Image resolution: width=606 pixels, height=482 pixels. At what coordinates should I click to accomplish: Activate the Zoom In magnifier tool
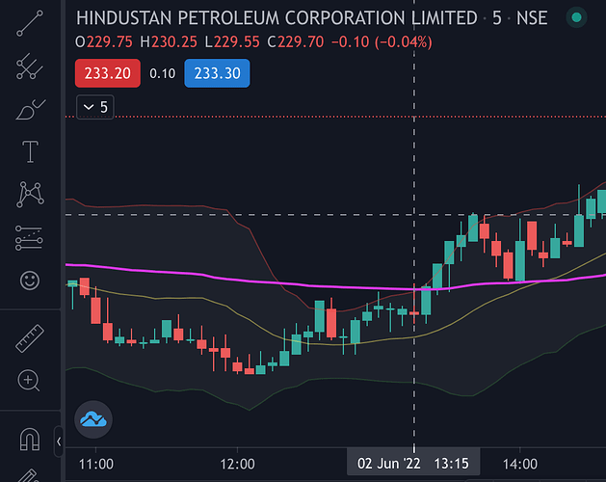30,381
